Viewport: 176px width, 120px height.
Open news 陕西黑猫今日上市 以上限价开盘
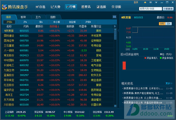click(143, 98)
